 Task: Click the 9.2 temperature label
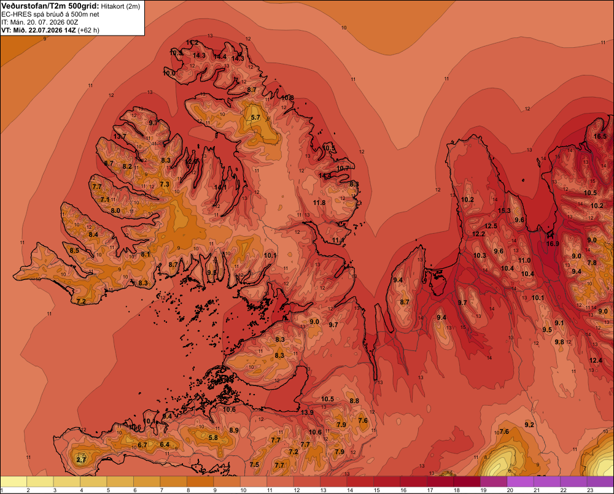click(529, 425)
